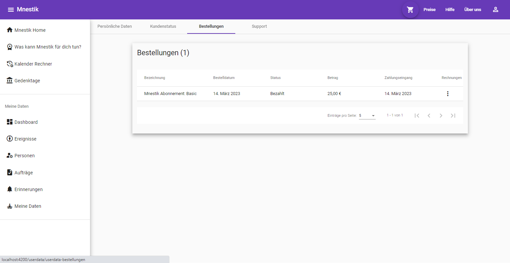Expand the entries per page dropdown
The height and width of the screenshot is (263, 510).
[367, 115]
